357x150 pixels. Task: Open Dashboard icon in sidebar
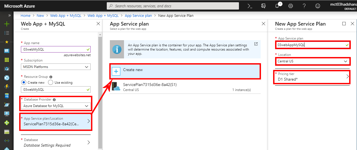point(7,51)
